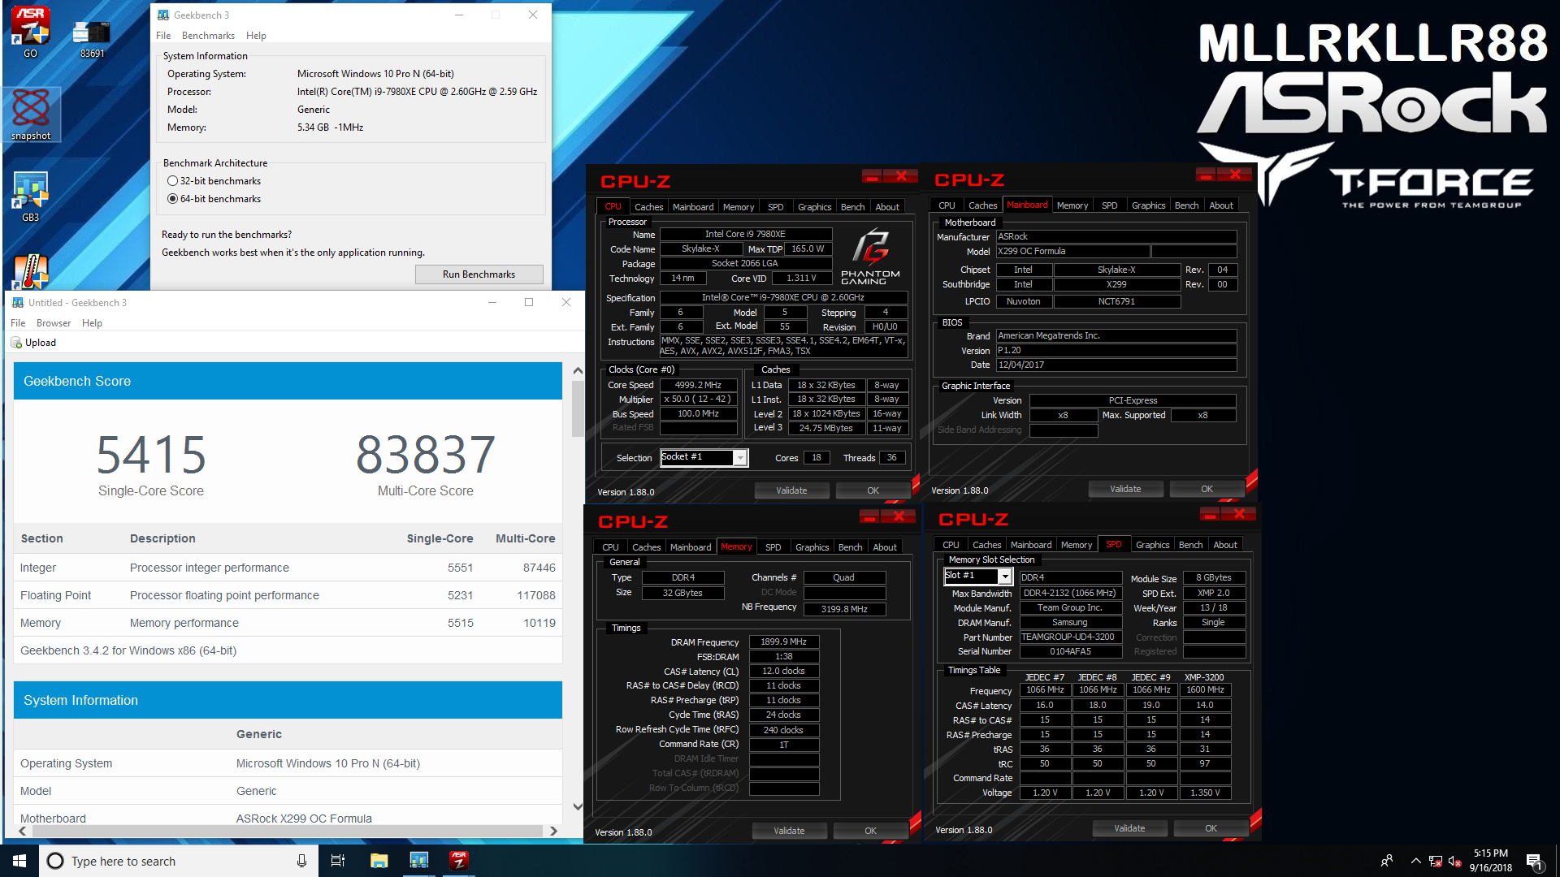Image resolution: width=1560 pixels, height=877 pixels.
Task: Click the network status tray icon
Action: click(1436, 861)
